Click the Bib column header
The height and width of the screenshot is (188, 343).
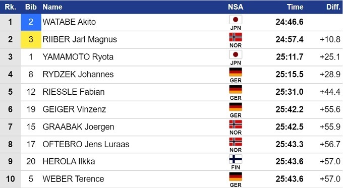(31, 7)
